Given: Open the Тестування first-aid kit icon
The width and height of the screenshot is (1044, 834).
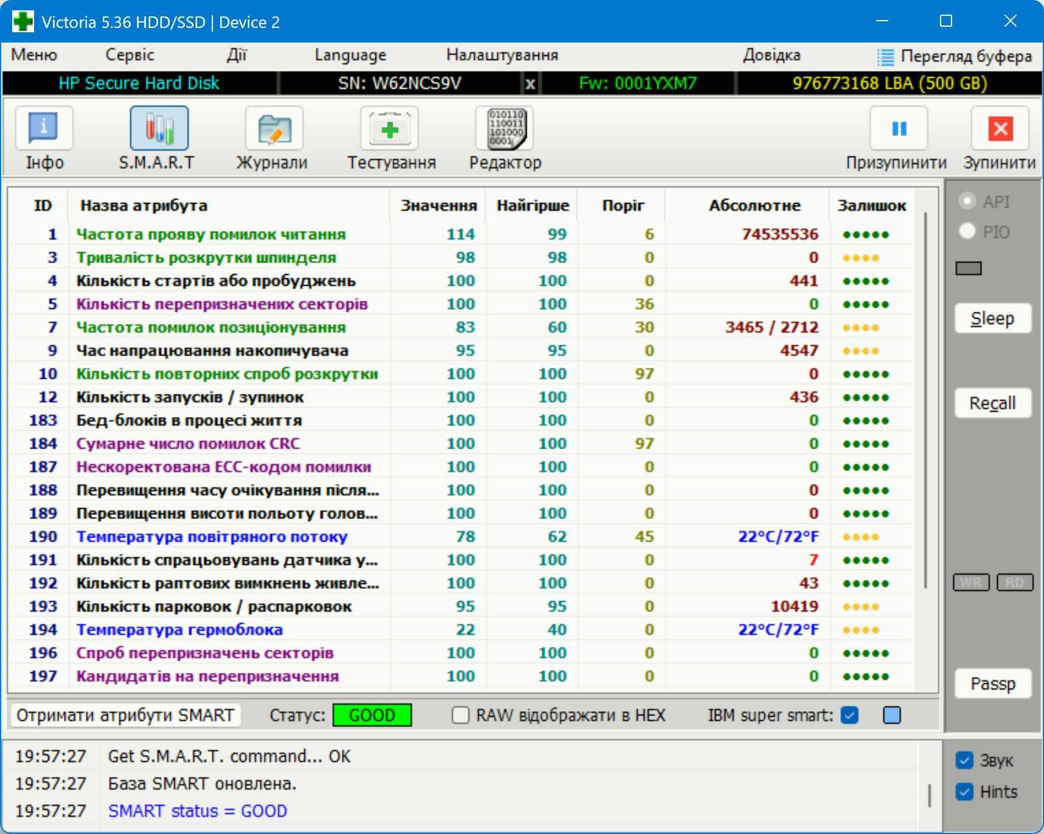Looking at the screenshot, I should point(389,128).
